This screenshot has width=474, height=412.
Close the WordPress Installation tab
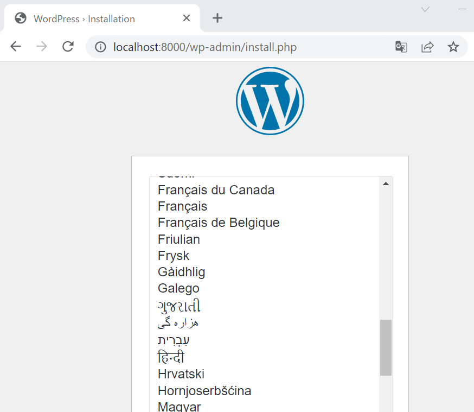tap(187, 18)
